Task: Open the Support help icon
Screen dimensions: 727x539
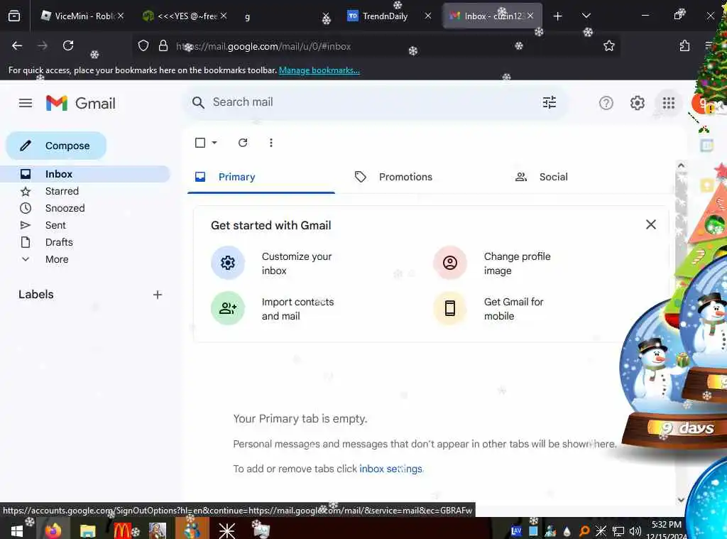Action: pos(606,103)
